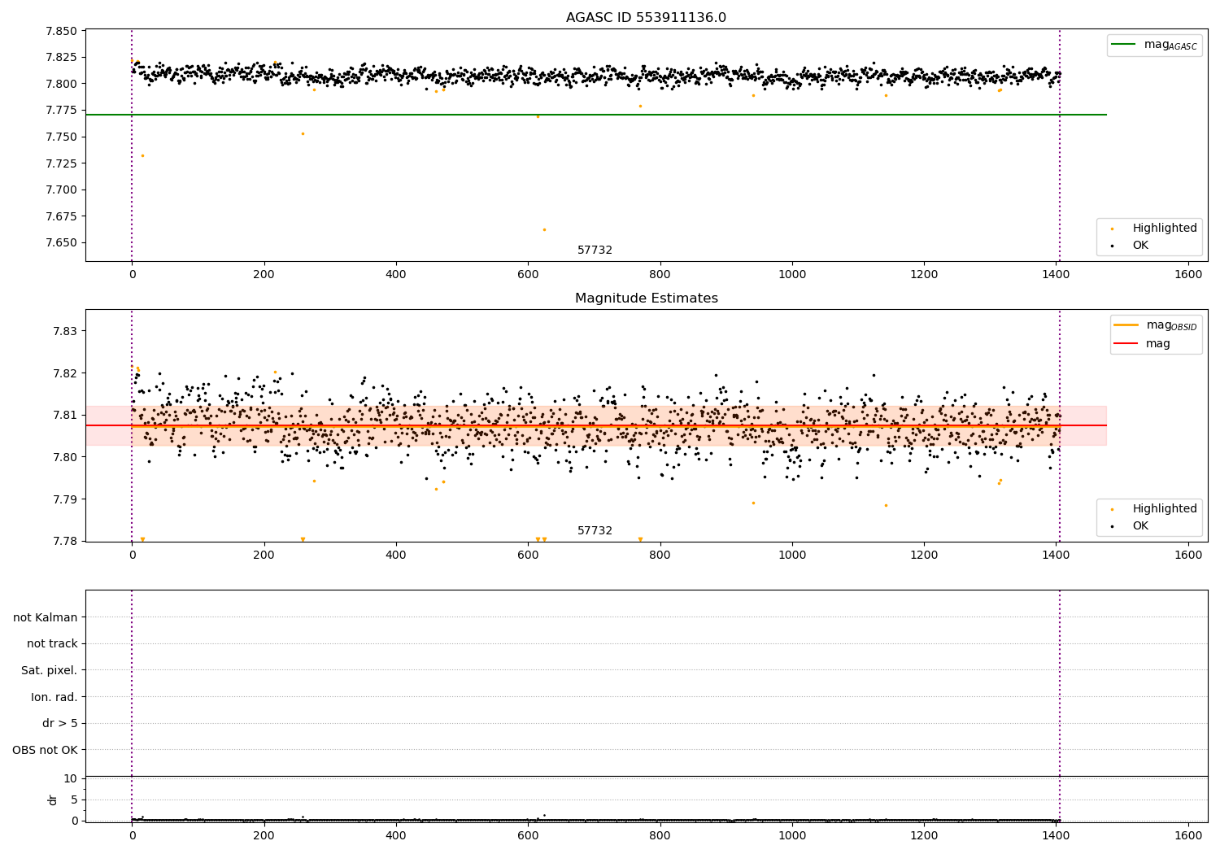Click "OK" in the top plot legend
1220x854 pixels.
[x=1140, y=245]
